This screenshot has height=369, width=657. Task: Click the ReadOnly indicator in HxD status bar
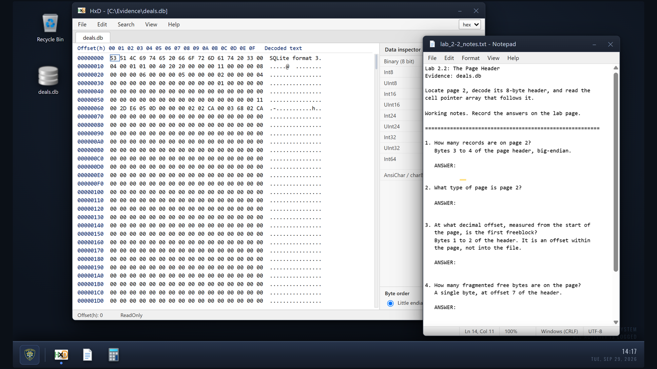click(131, 315)
